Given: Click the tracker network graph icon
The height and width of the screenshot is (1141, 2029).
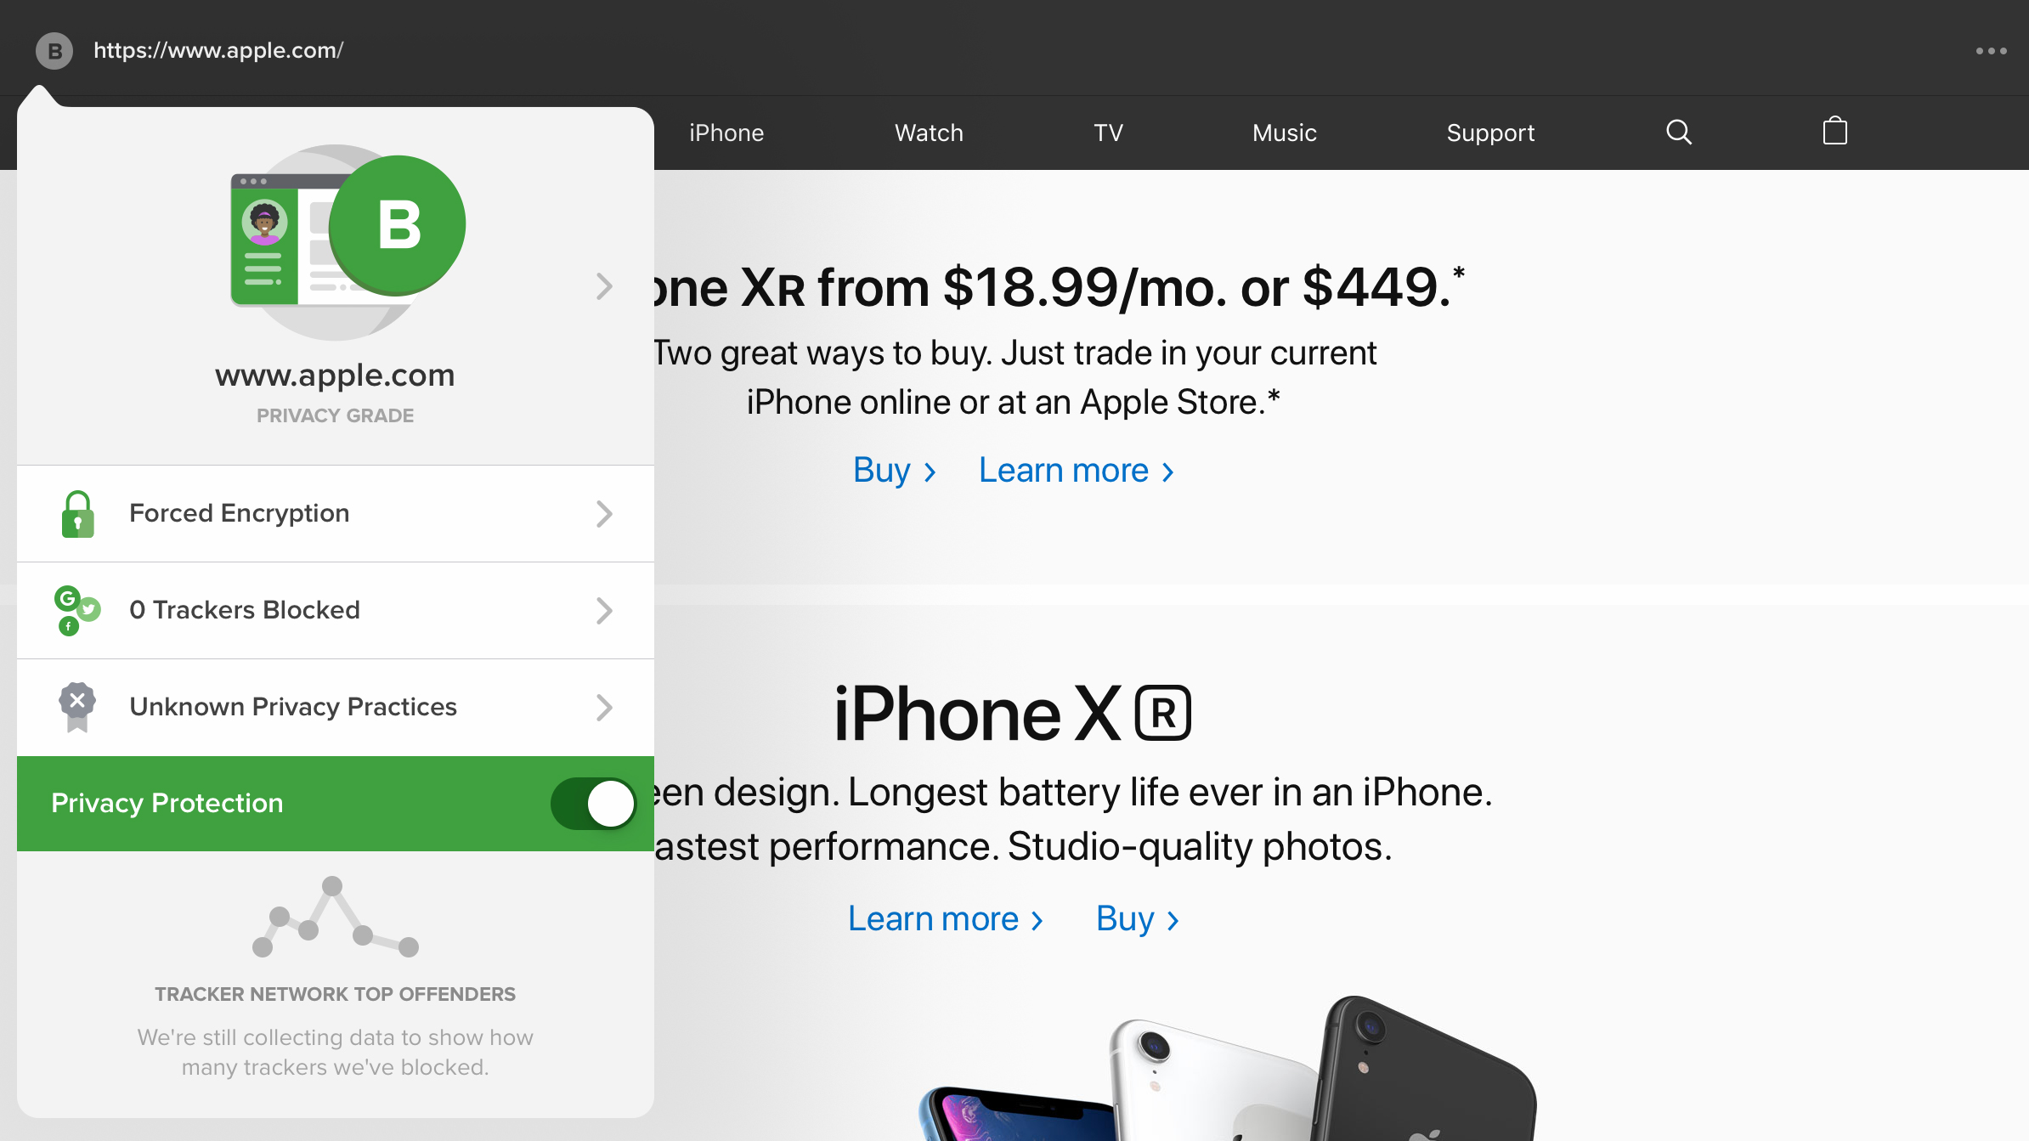Looking at the screenshot, I should point(335,919).
